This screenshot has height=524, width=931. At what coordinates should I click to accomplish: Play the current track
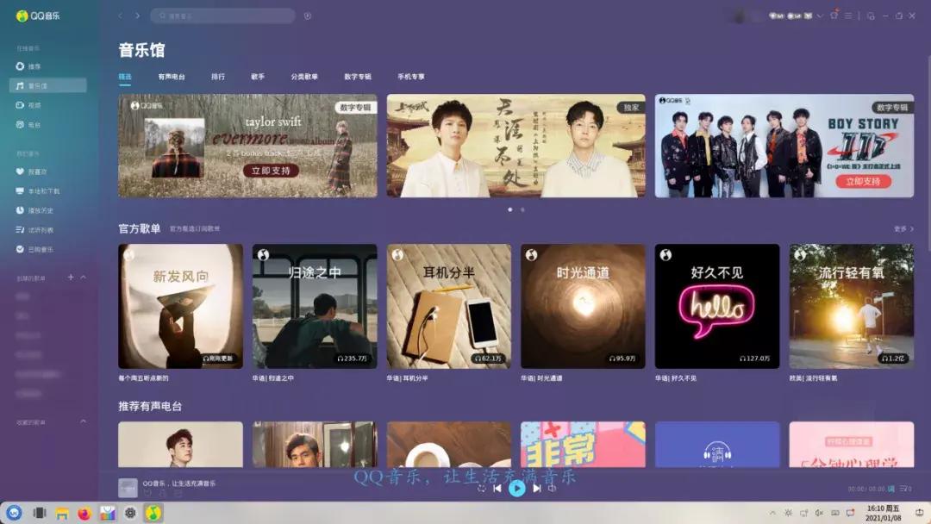pos(517,488)
